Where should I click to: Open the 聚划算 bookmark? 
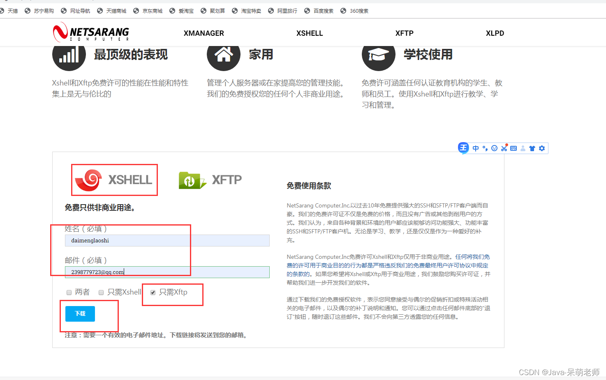(213, 11)
